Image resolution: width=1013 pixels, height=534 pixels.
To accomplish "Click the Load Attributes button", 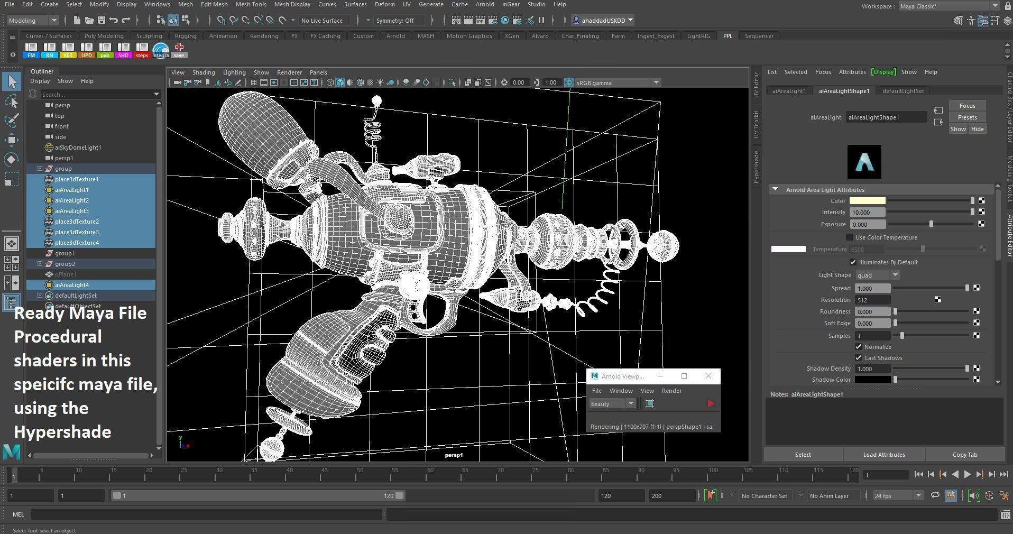I will tap(883, 455).
